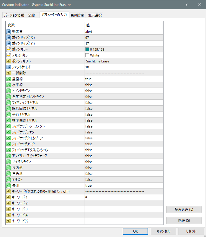Switch to the バージョン情報 tab
This screenshot has width=206, height=237.
click(x=14, y=15)
